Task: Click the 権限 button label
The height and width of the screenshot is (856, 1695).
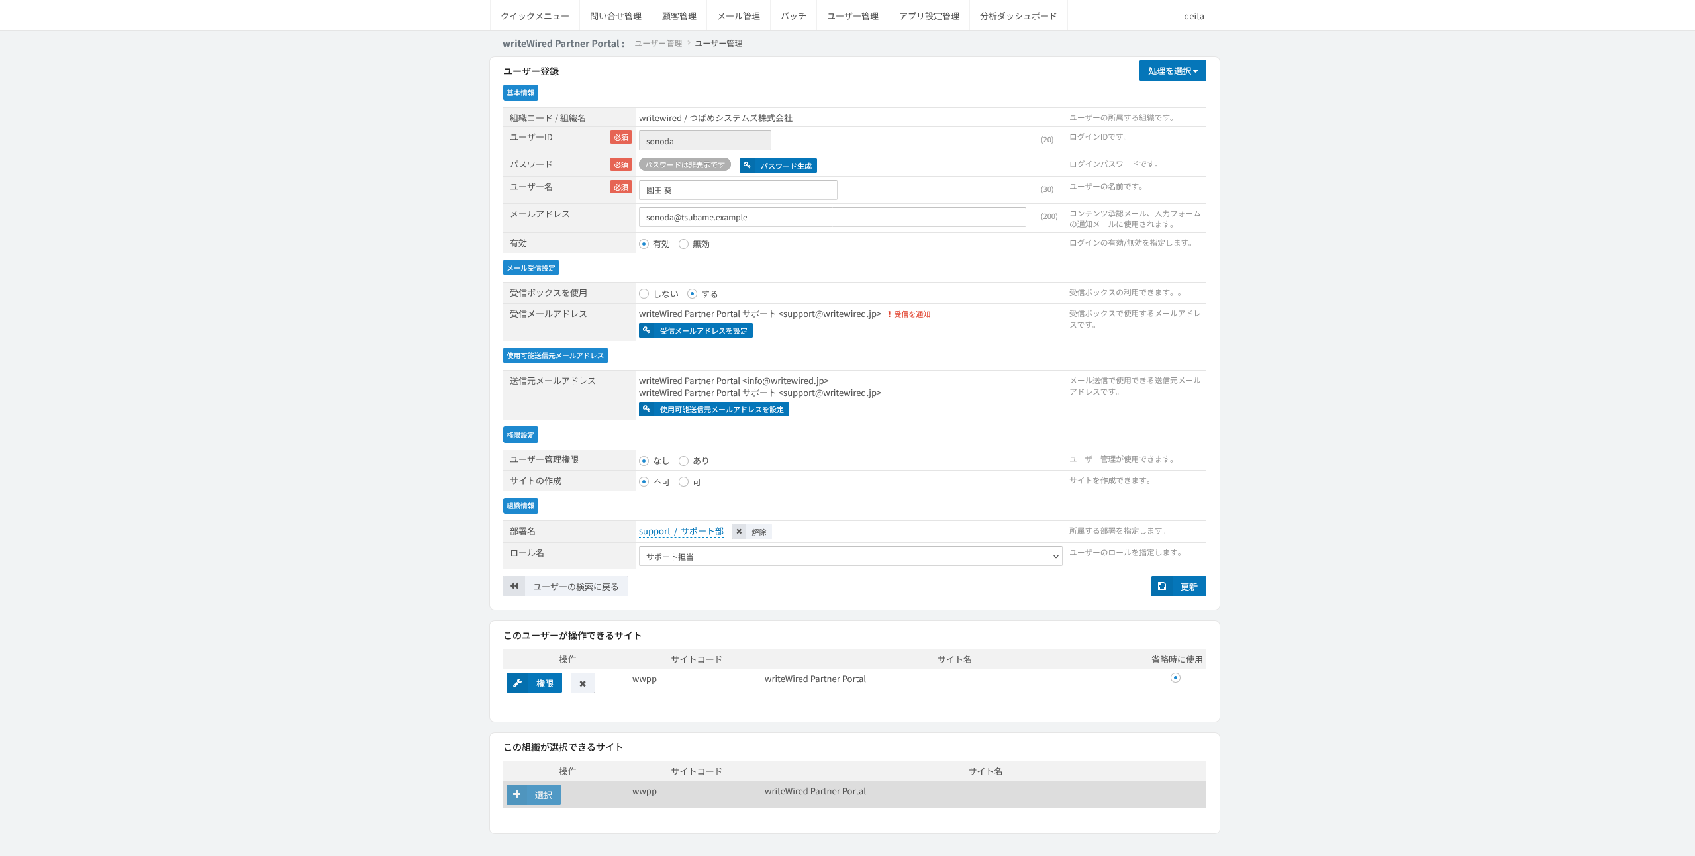Action: coord(545,683)
